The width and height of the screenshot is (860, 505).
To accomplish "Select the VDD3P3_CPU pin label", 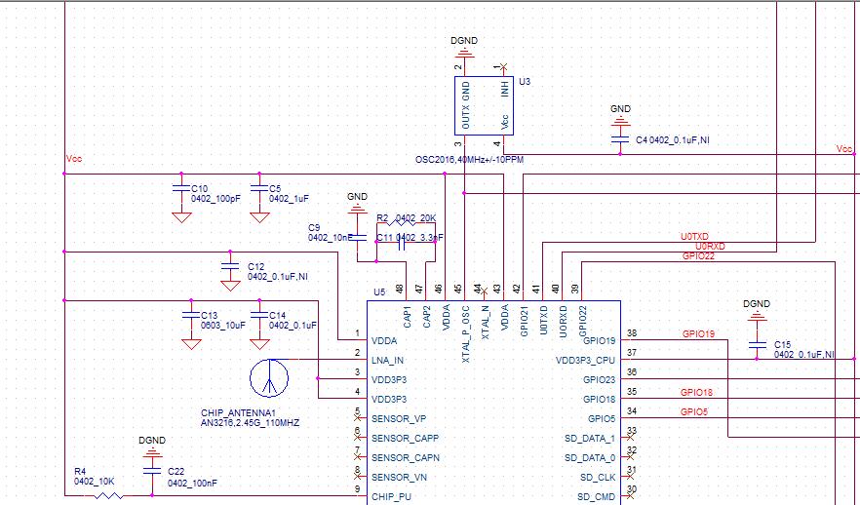I will point(585,361).
